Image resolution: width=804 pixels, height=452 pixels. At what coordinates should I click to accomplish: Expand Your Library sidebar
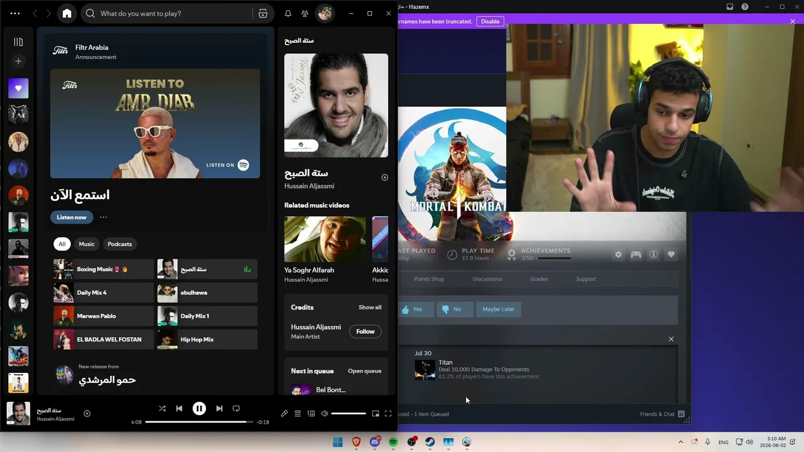pyautogui.click(x=18, y=42)
